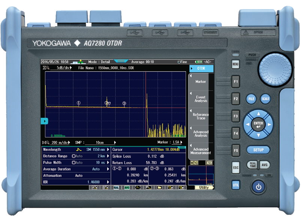Toggle the Distance Range Auto checkbox

coord(73,156)
